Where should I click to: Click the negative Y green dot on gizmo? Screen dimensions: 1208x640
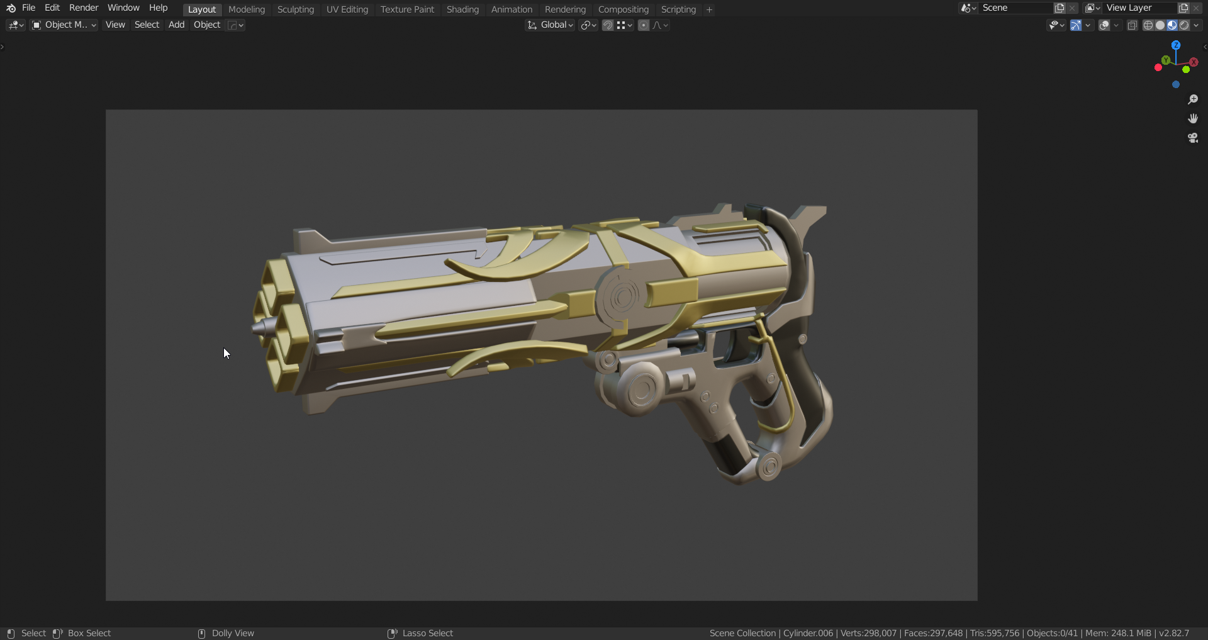[x=1186, y=69]
